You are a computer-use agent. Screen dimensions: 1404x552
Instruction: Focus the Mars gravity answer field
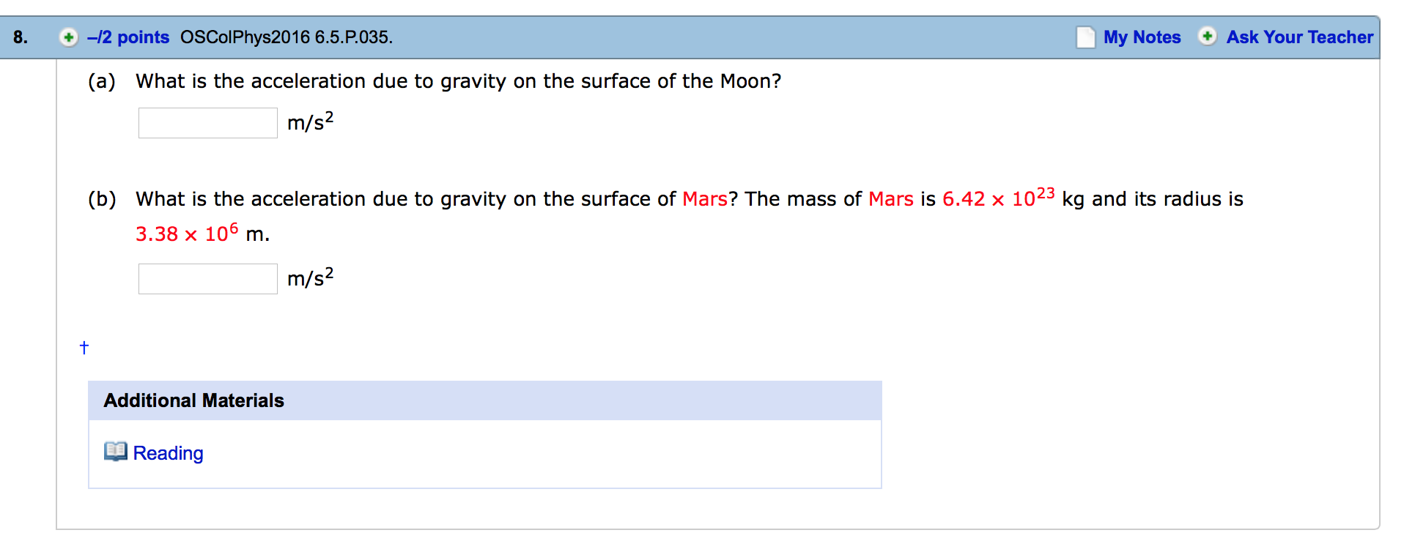208,279
